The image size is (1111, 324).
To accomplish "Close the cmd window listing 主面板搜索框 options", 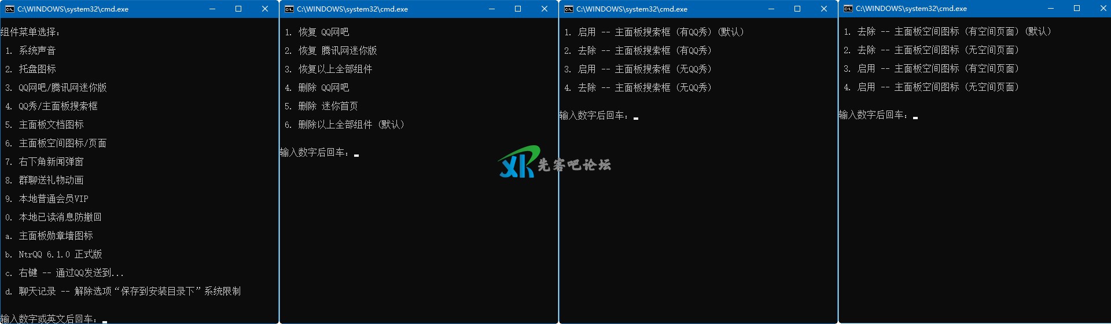I will pyautogui.click(x=823, y=9).
